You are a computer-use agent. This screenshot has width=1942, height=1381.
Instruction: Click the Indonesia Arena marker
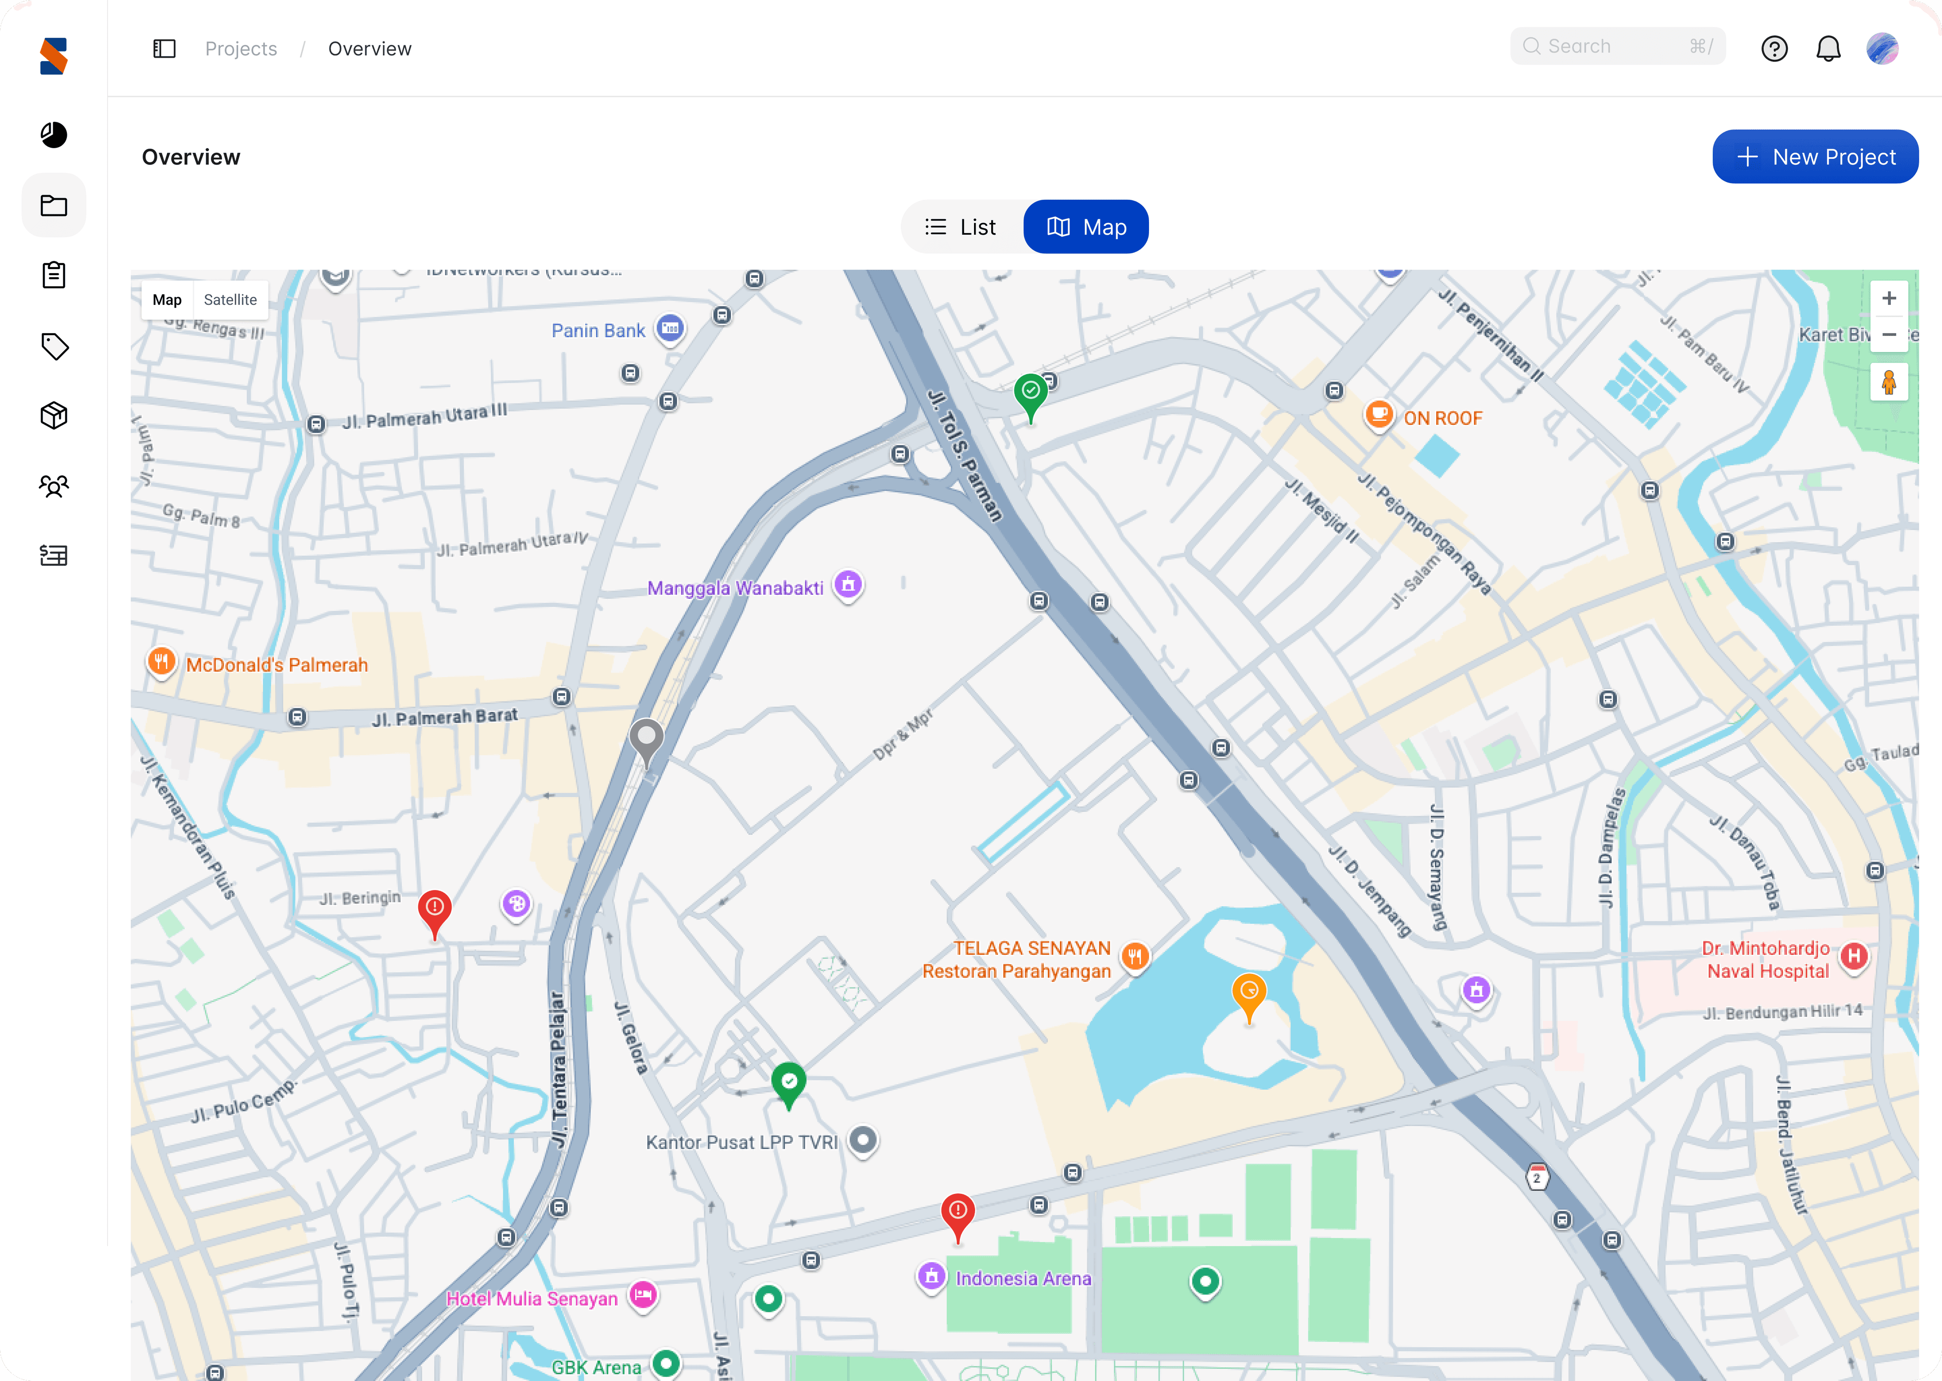click(x=932, y=1276)
